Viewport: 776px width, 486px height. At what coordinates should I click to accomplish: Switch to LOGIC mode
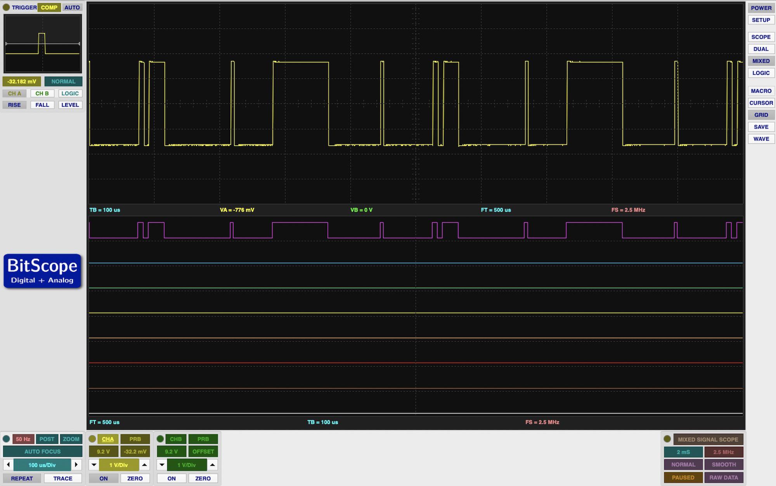pos(761,73)
